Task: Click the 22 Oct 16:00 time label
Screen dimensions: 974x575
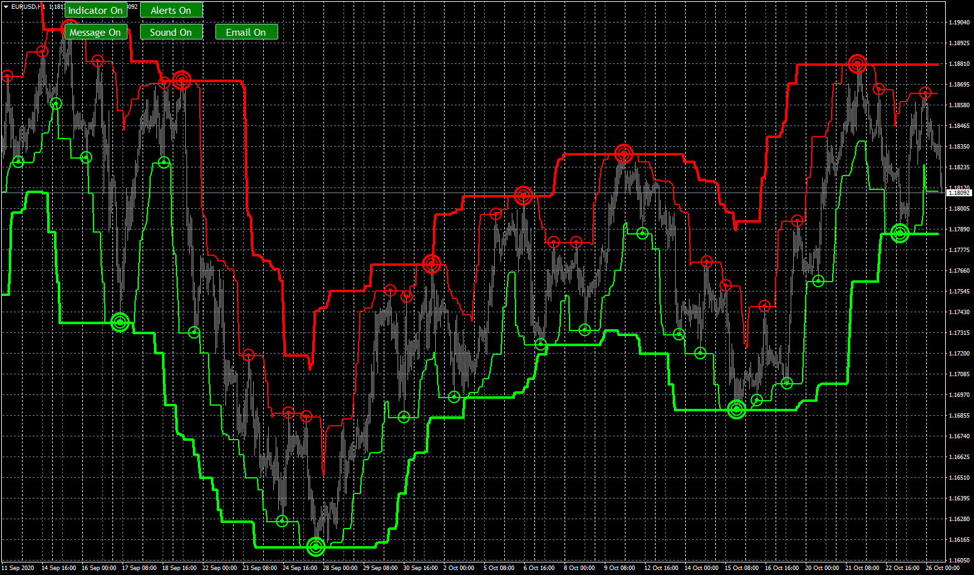Action: (x=902, y=568)
